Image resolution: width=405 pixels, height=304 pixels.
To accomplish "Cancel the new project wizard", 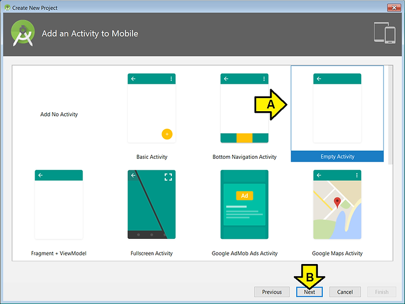I will [x=345, y=292].
